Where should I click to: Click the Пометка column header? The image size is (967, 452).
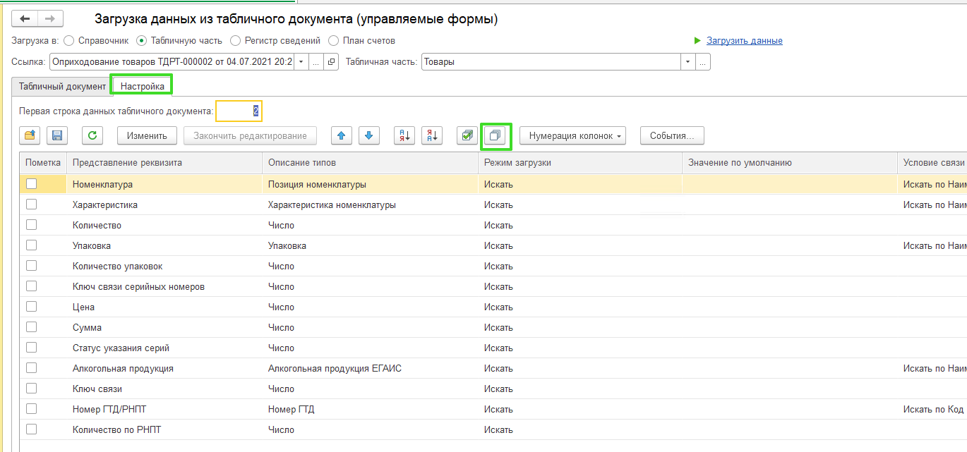[43, 163]
